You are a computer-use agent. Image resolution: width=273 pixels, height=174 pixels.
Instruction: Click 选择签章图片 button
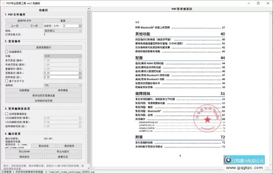coord(44,47)
